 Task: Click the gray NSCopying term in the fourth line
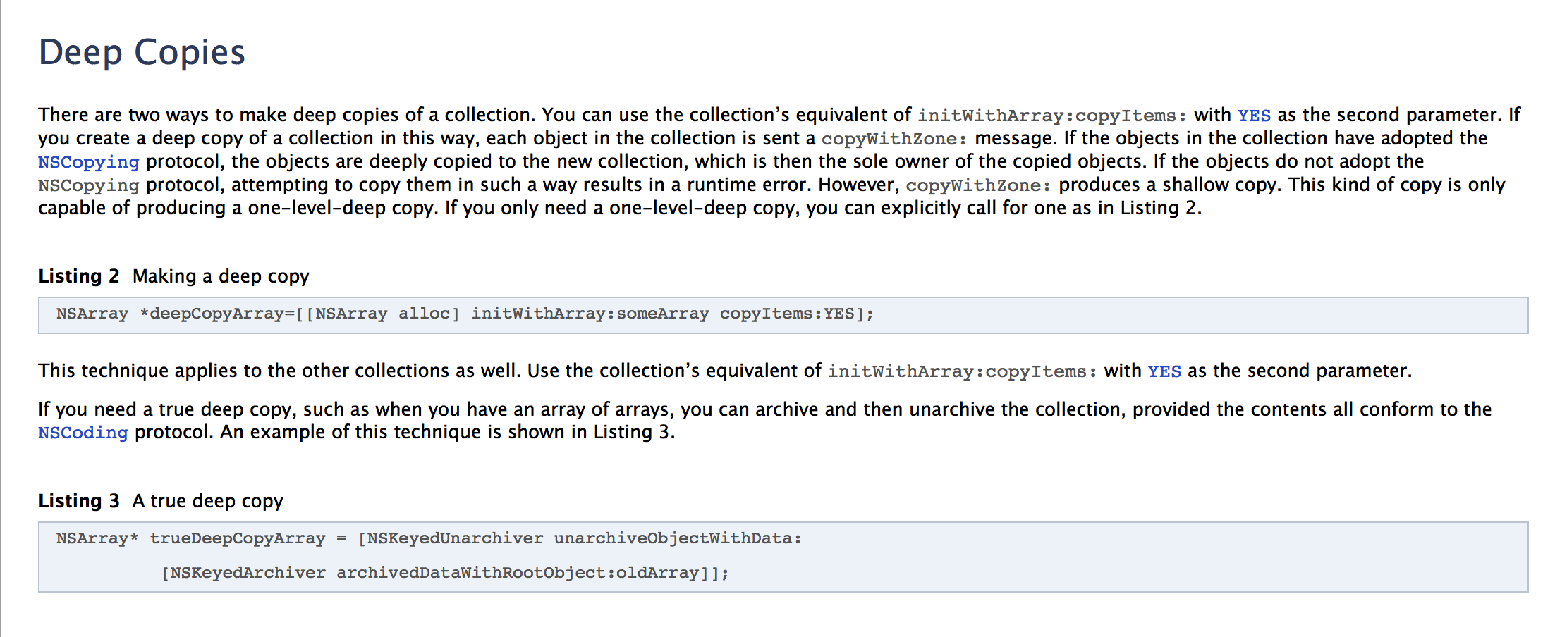(89, 185)
